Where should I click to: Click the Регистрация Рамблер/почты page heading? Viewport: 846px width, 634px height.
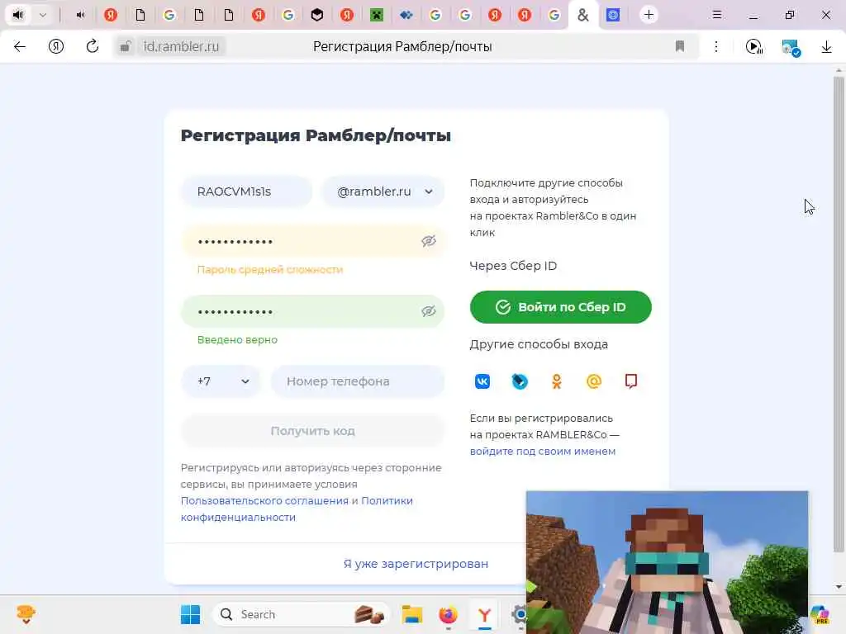tap(316, 135)
